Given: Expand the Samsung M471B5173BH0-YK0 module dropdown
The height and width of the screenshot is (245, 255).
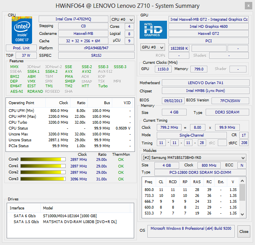Looking at the screenshot, I should pyautogui.click(x=194, y=158).
